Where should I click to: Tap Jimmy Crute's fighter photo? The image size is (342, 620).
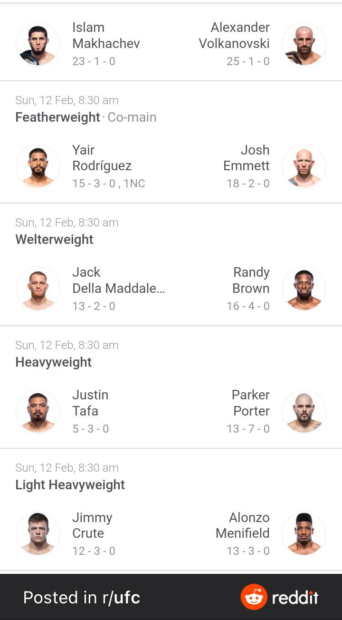38,533
